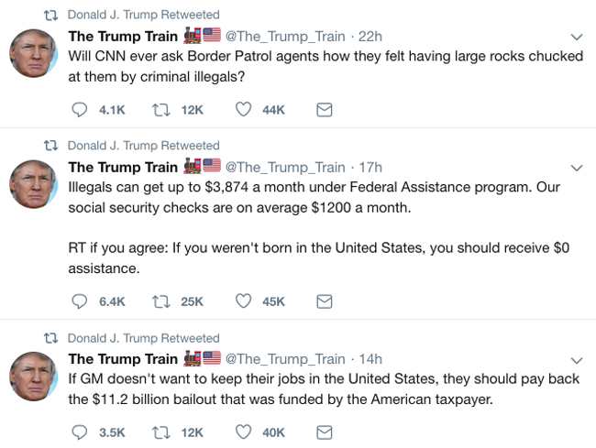Reply to the Federal Assistance tweet
596x448 pixels.
(x=80, y=301)
